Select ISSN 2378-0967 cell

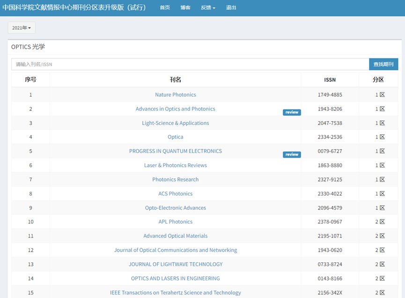coord(330,222)
